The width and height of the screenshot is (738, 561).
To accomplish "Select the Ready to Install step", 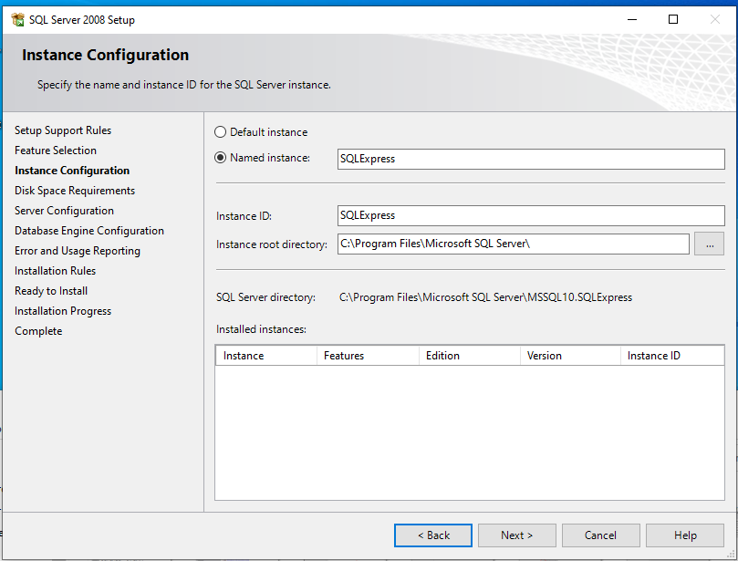I will coord(51,291).
